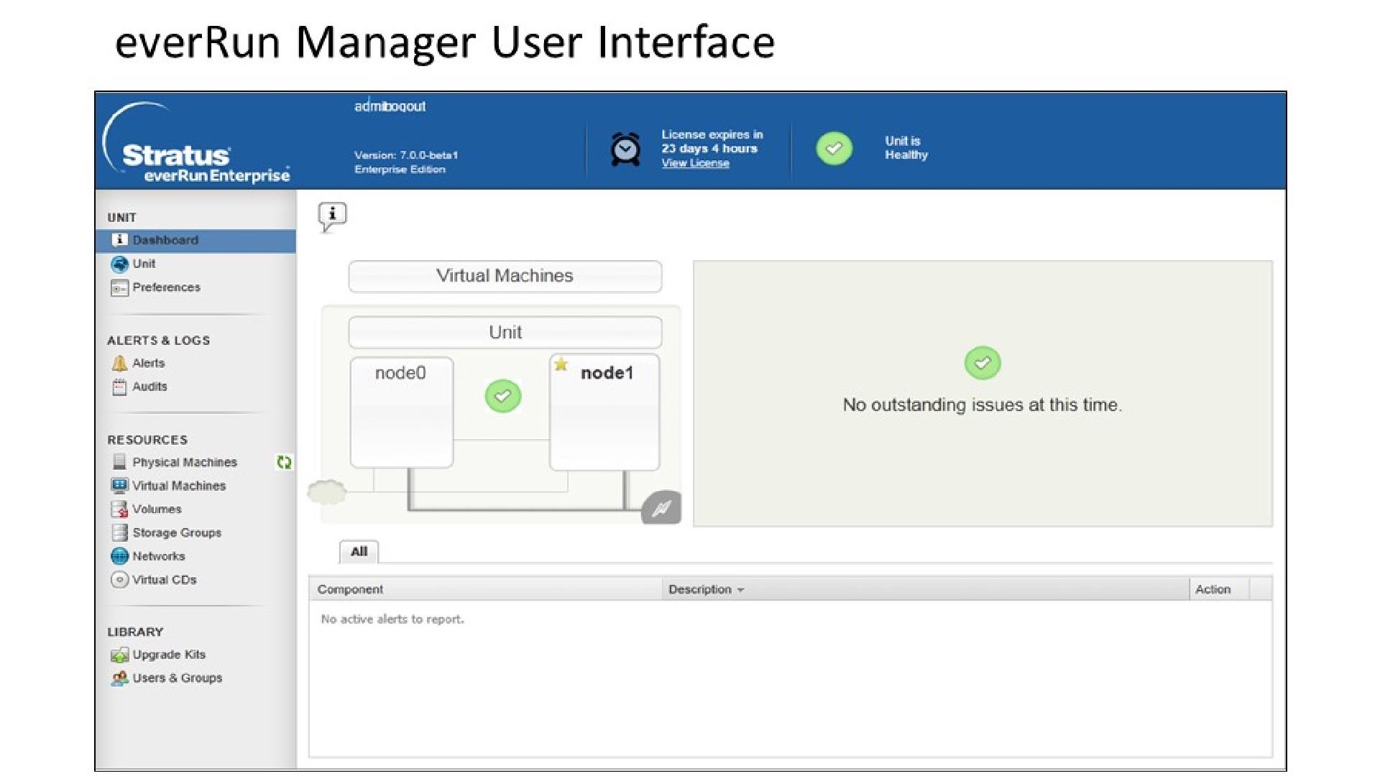Click the Virtual Machines diagram button

click(505, 276)
